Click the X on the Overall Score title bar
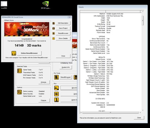150x128 pixels. click(69, 17)
